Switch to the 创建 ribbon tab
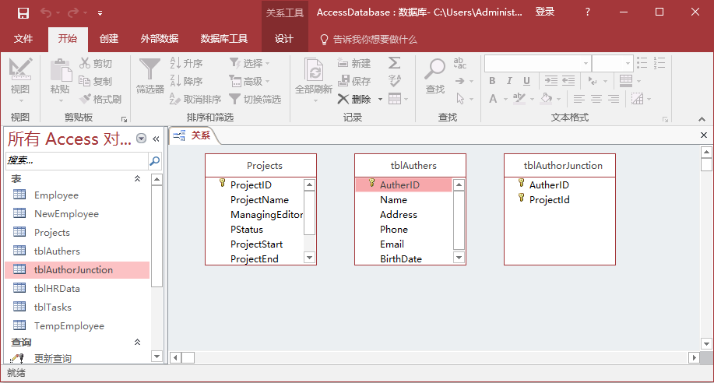Image resolution: width=714 pixels, height=383 pixels. (109, 39)
